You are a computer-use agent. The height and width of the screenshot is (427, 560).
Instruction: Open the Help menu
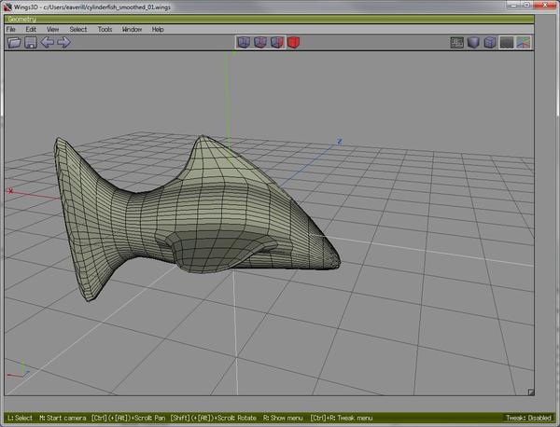pyautogui.click(x=158, y=29)
